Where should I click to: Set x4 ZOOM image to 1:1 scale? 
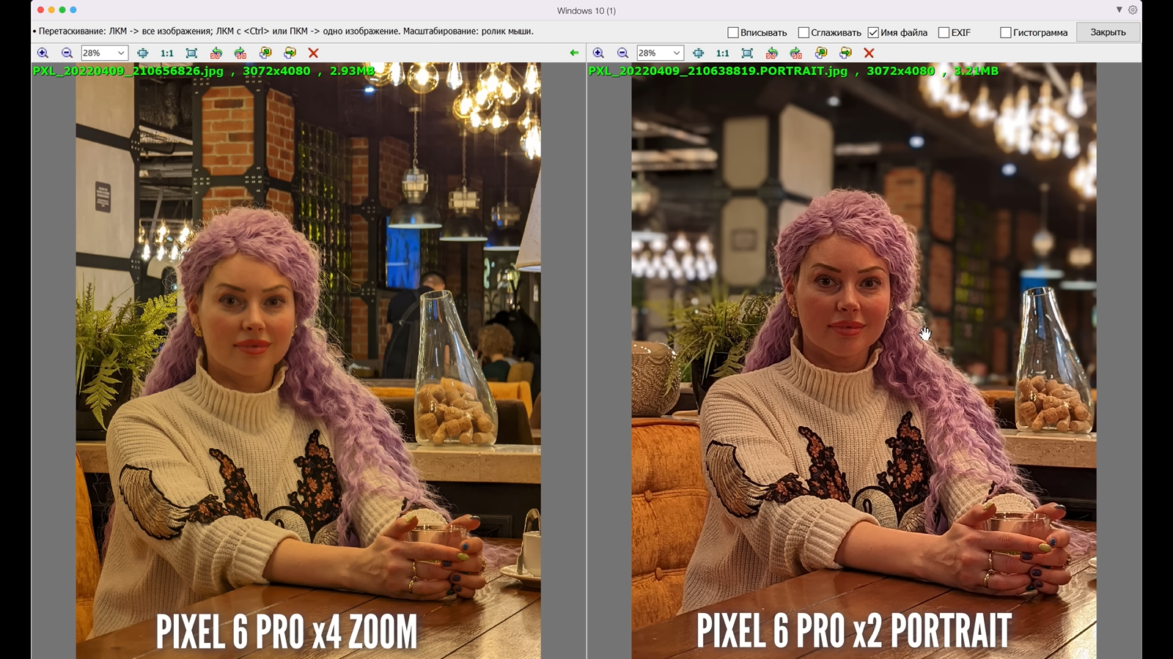point(167,53)
